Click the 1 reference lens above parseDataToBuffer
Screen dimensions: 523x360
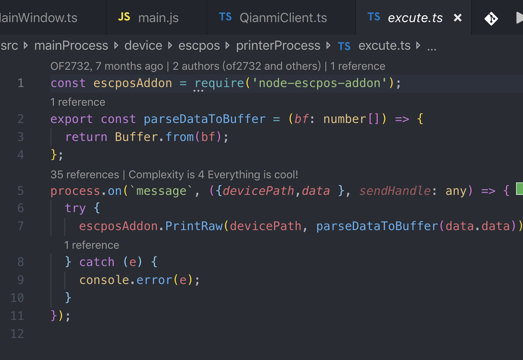point(77,102)
